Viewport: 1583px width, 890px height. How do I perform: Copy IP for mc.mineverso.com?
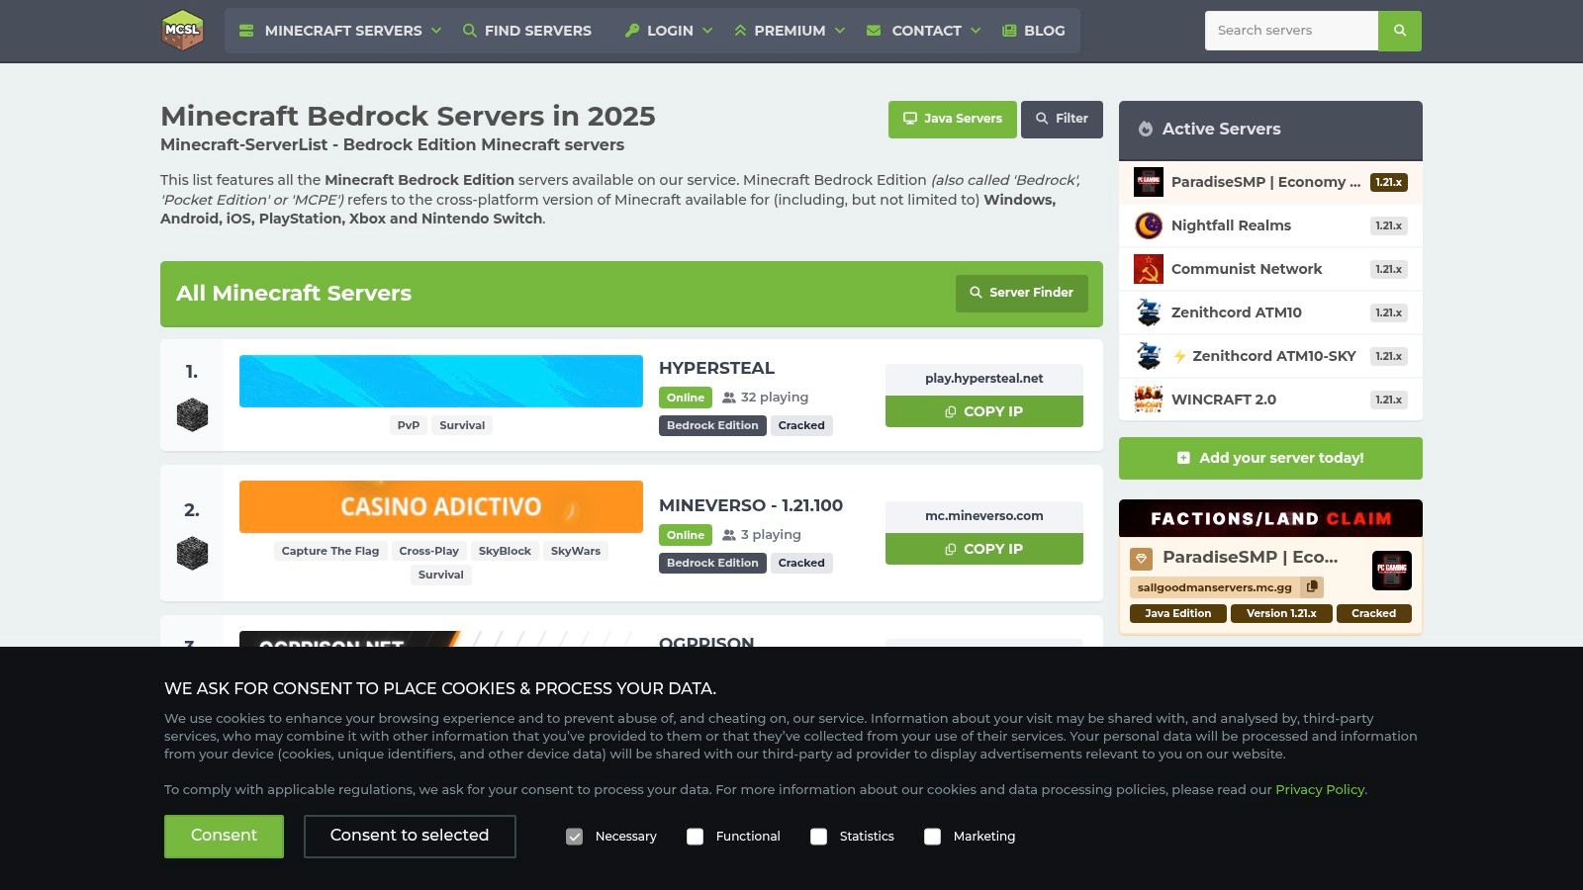984,549
